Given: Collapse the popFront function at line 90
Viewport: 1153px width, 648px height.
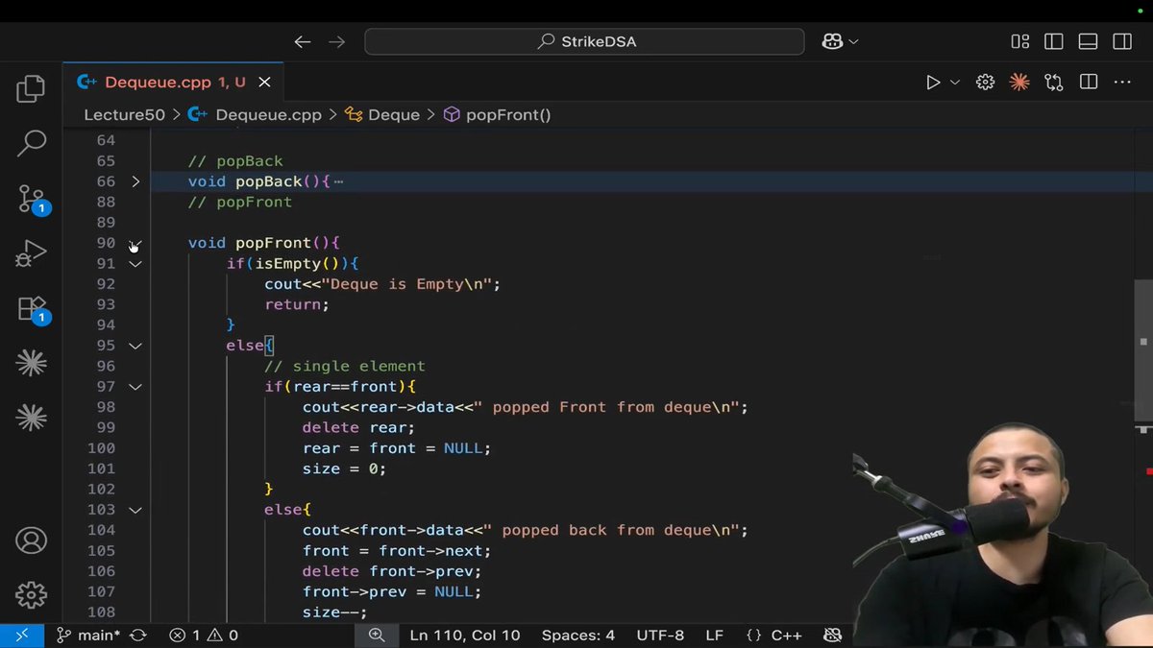Looking at the screenshot, I should [x=135, y=243].
